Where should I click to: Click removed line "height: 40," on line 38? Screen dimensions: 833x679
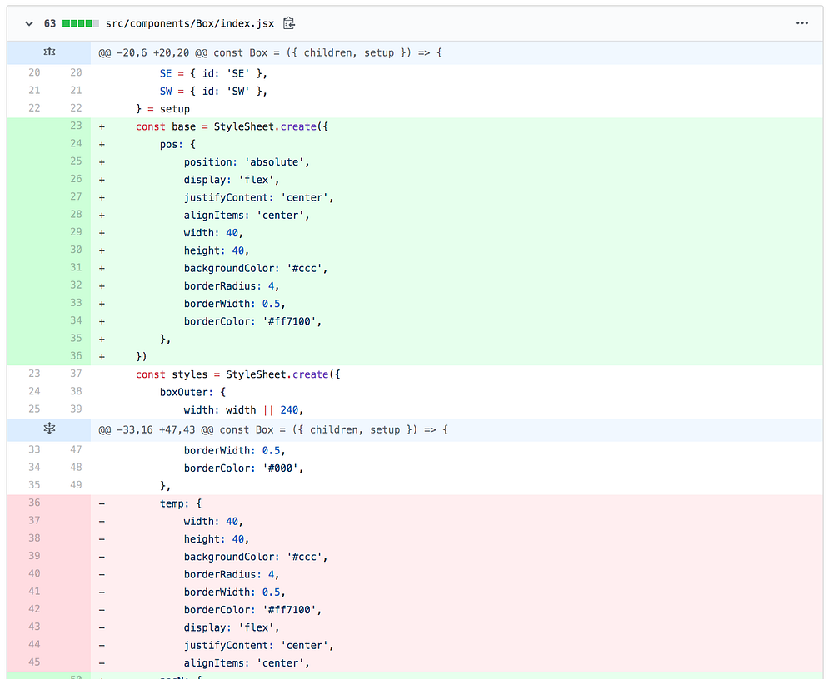click(x=217, y=539)
